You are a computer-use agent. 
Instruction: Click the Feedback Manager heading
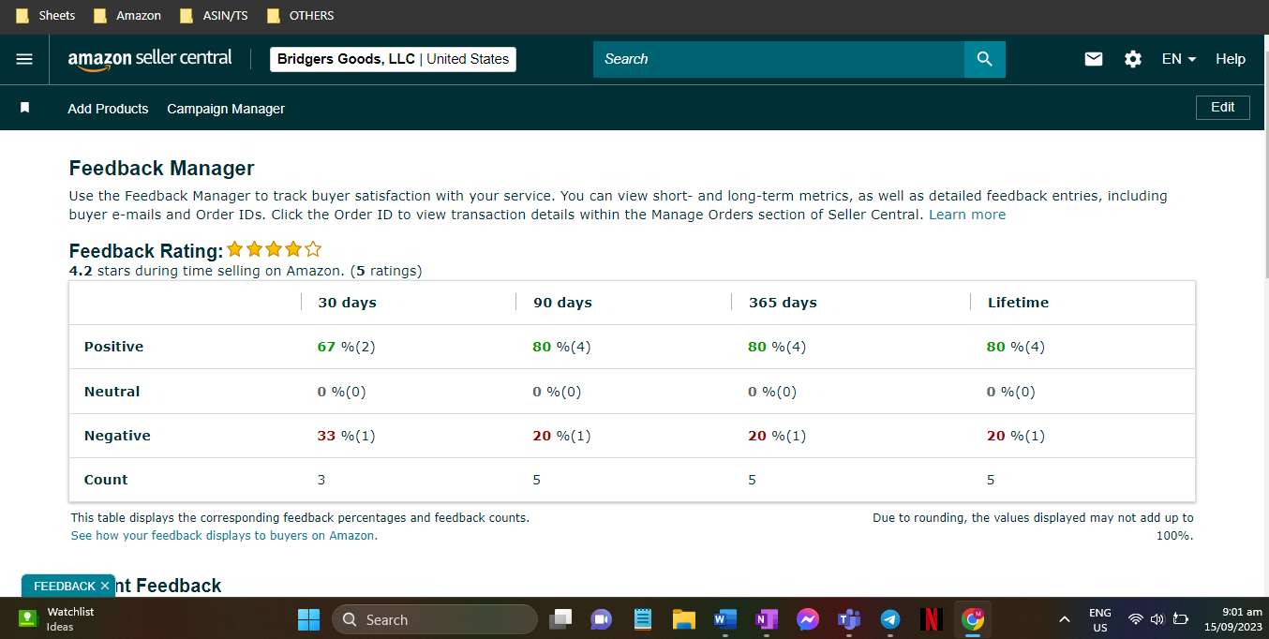pos(161,169)
